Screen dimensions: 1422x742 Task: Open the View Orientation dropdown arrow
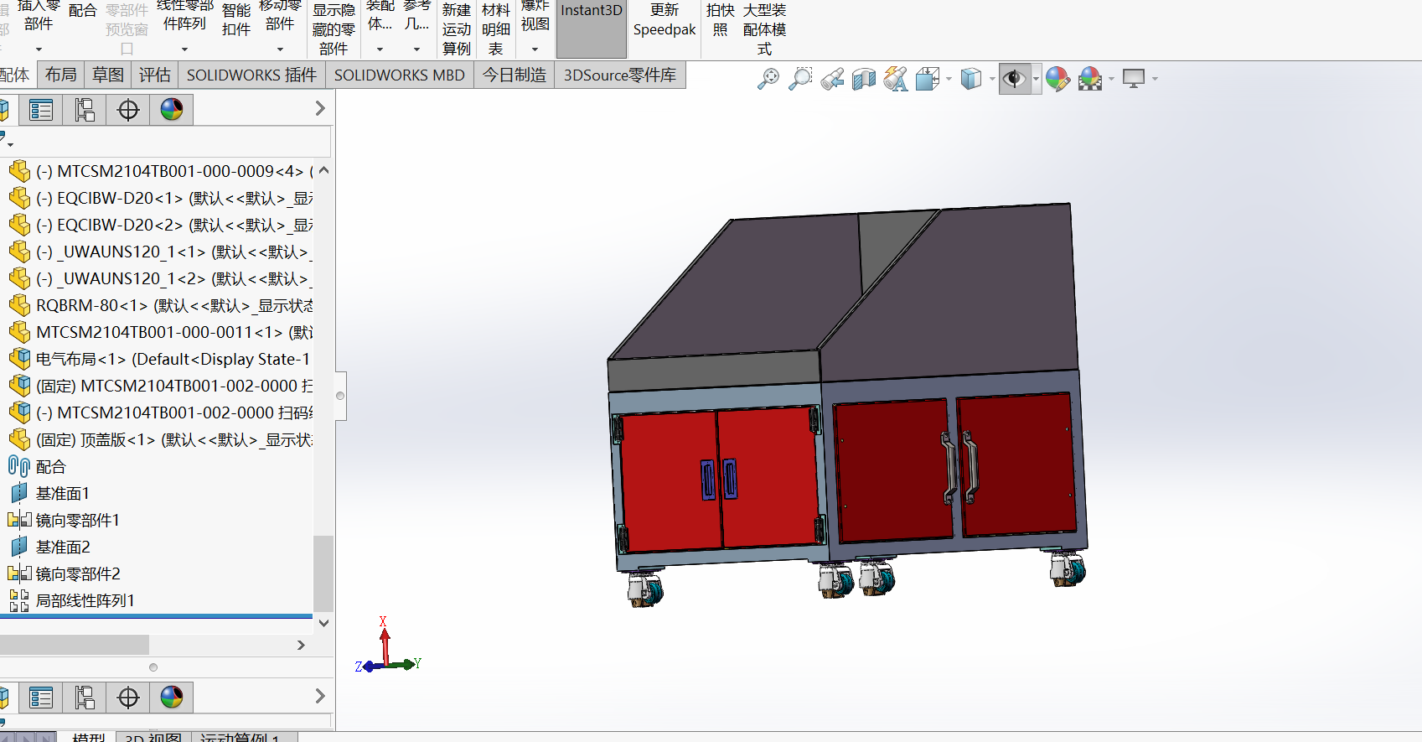click(x=949, y=79)
